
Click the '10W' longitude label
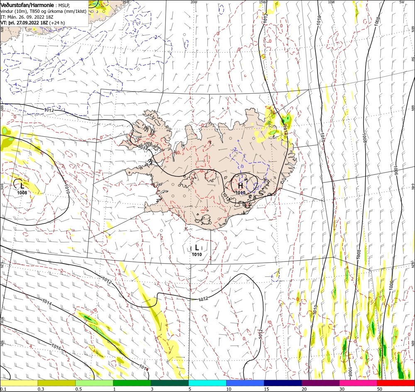[331, 2]
